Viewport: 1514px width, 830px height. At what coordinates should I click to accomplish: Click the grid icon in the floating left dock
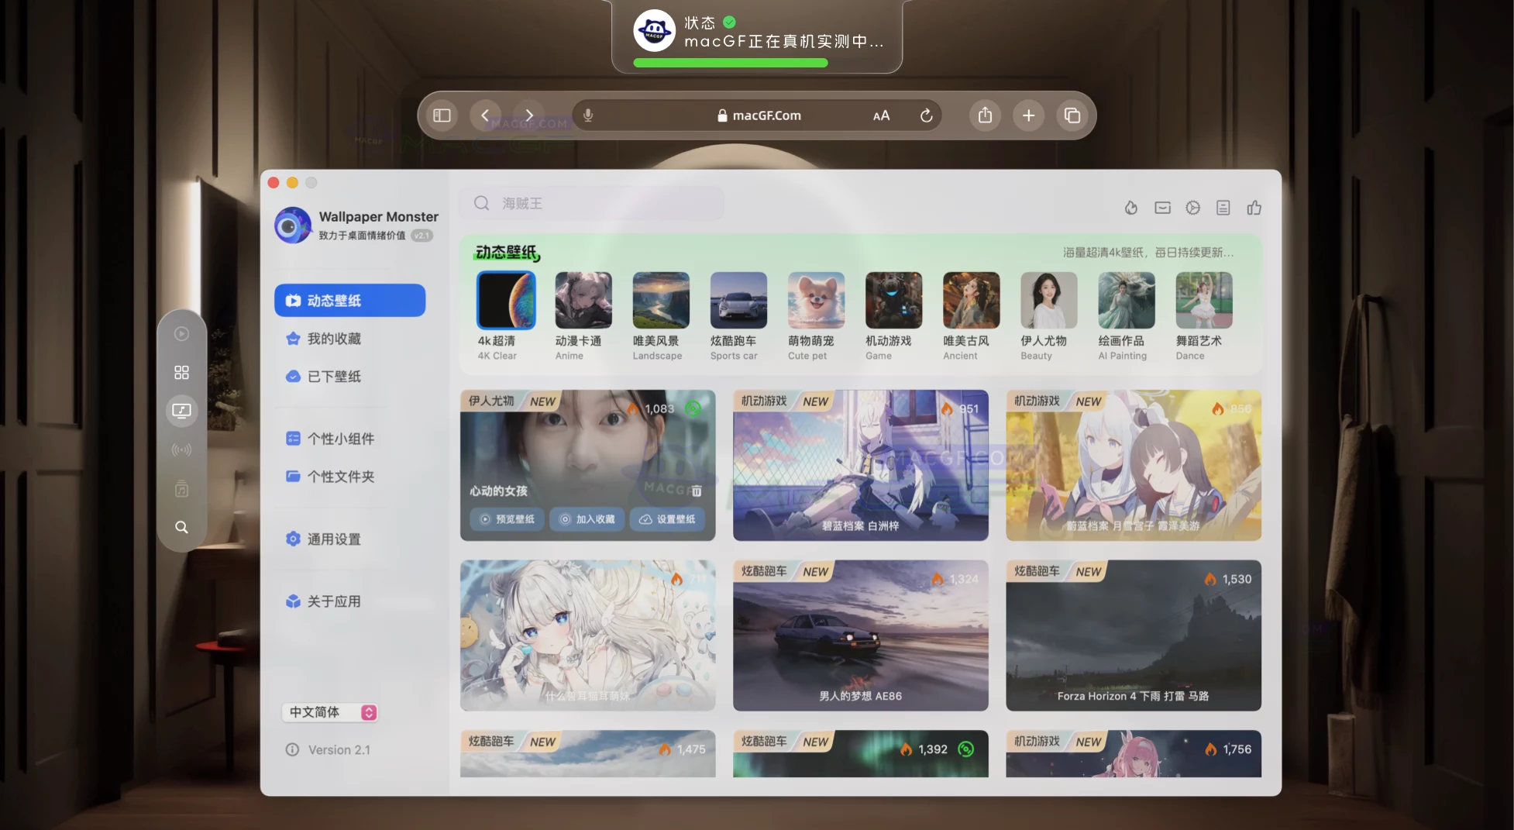click(181, 373)
